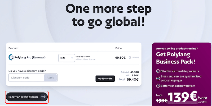The width and height of the screenshot is (212, 106).
Task: Click the Get Polylang Business Pack heading
Action: point(176,58)
